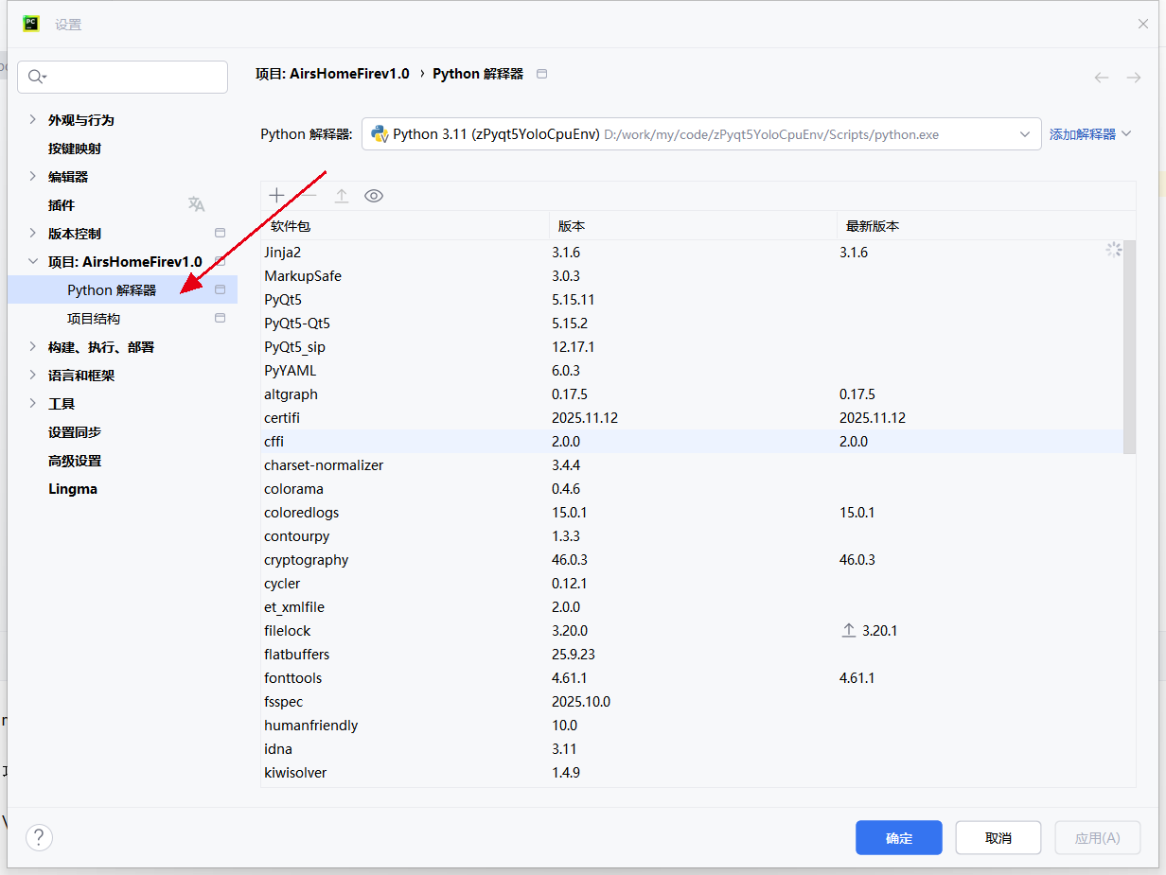Click the settings search input field
1166x875 pixels.
click(x=123, y=78)
